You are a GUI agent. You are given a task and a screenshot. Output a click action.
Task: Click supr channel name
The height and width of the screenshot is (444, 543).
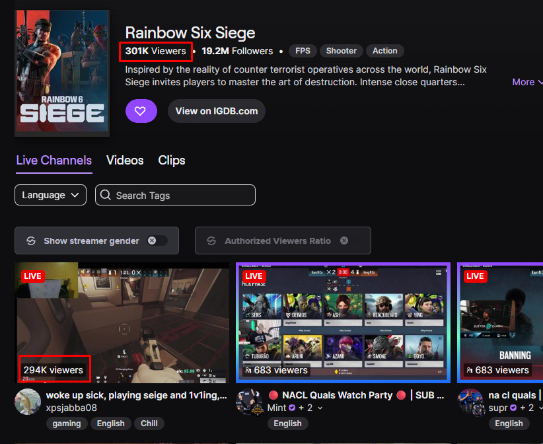497,408
